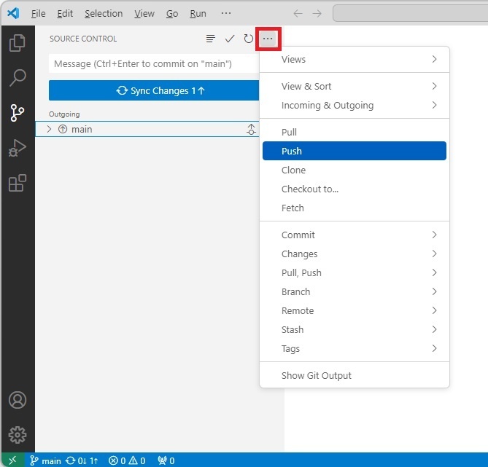The image size is (488, 467).
Task: Choose Push from the context menu
Action: [355, 151]
